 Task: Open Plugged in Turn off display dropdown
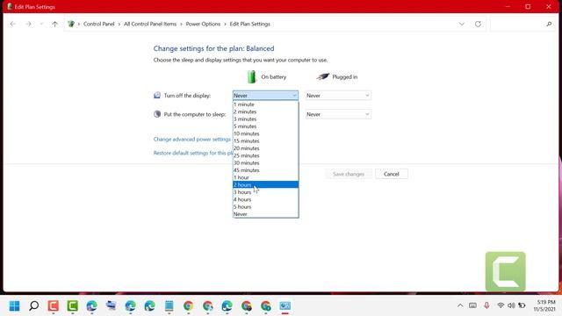coord(338,96)
